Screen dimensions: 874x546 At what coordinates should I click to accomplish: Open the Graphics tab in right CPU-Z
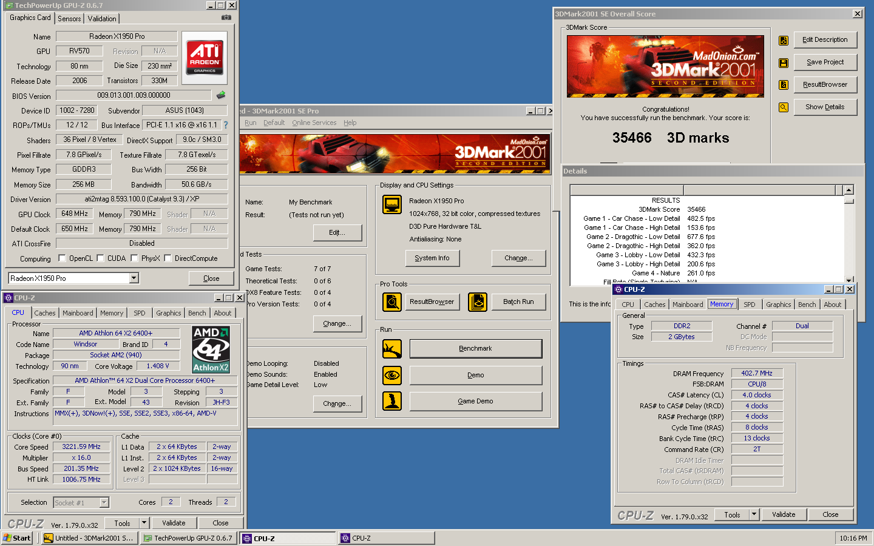(x=778, y=305)
